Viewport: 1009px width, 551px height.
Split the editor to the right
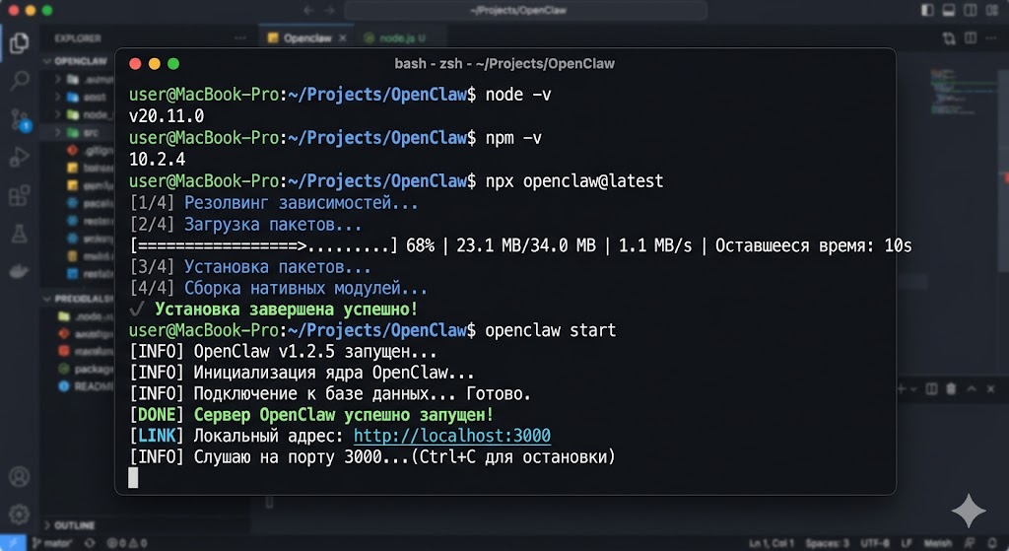pos(971,38)
